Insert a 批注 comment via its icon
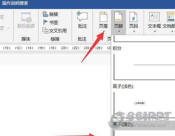The width and height of the screenshot is (175, 136). tap(82, 17)
